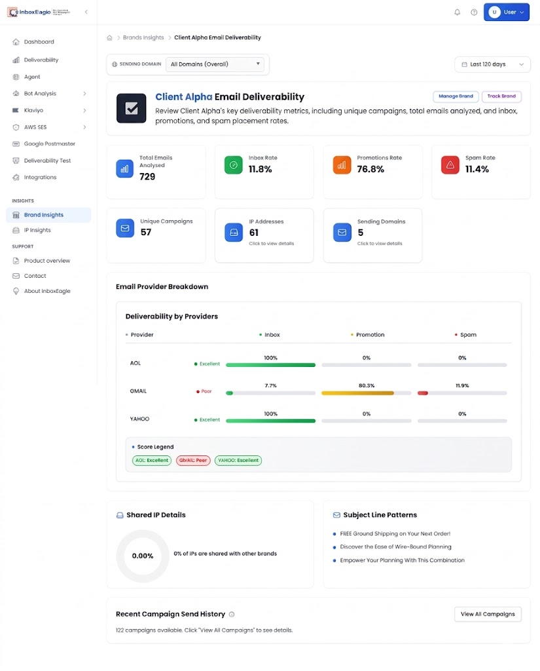Click the Dashboard house icon in sidebar
Viewport: 540px width, 671px height.
16,42
